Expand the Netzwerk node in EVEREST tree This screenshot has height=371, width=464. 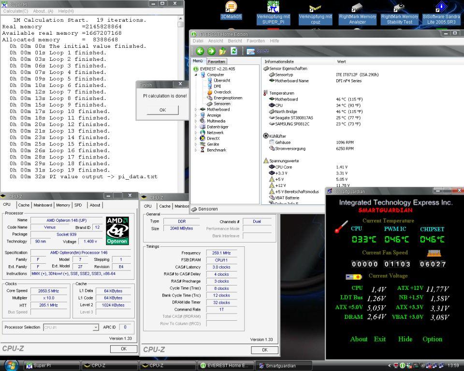[196, 132]
